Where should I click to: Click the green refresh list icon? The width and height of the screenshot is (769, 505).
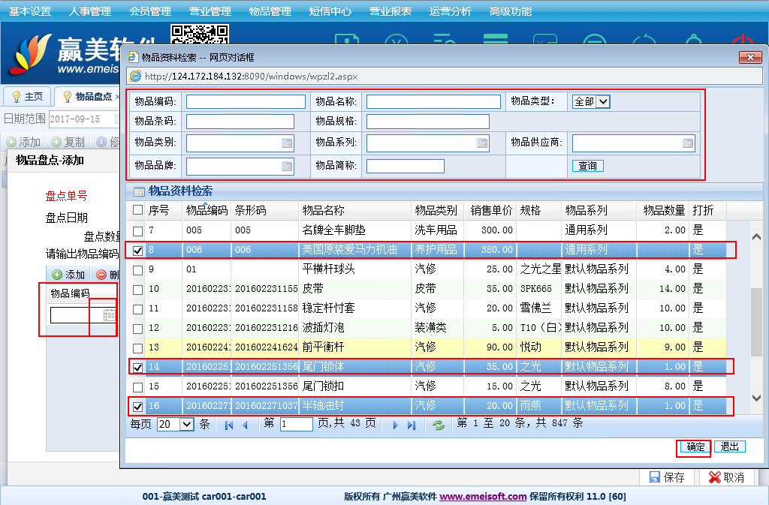coord(439,425)
